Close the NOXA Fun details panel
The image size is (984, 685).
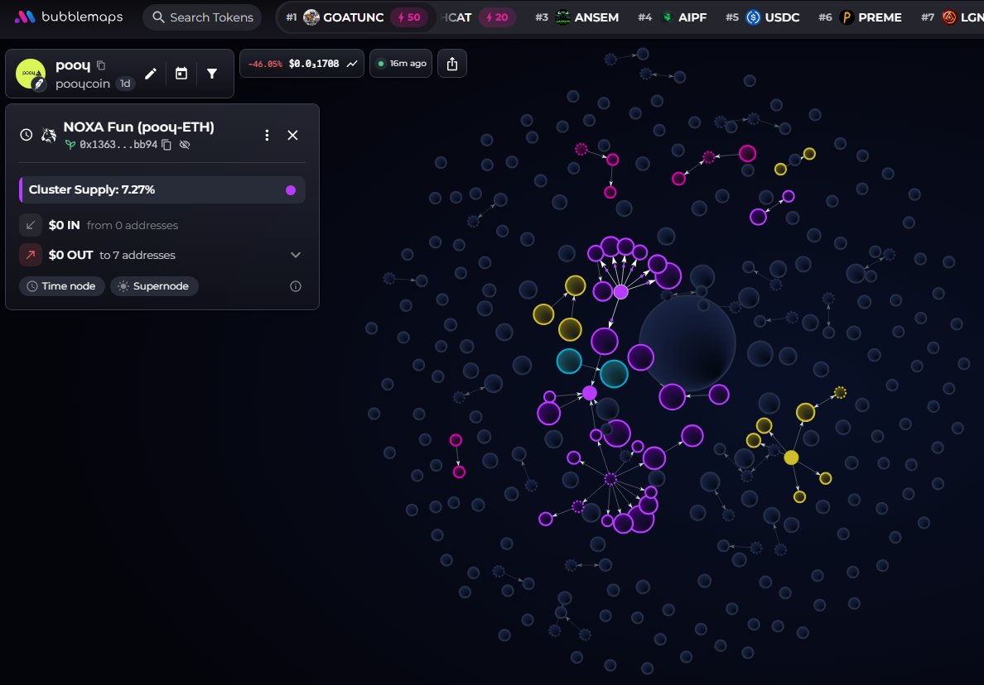tap(292, 136)
